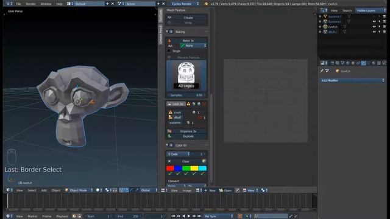Viewport: 390px width, 219px height.
Task: Select the active Modifiers wrench properties tab
Action: pos(363,63)
